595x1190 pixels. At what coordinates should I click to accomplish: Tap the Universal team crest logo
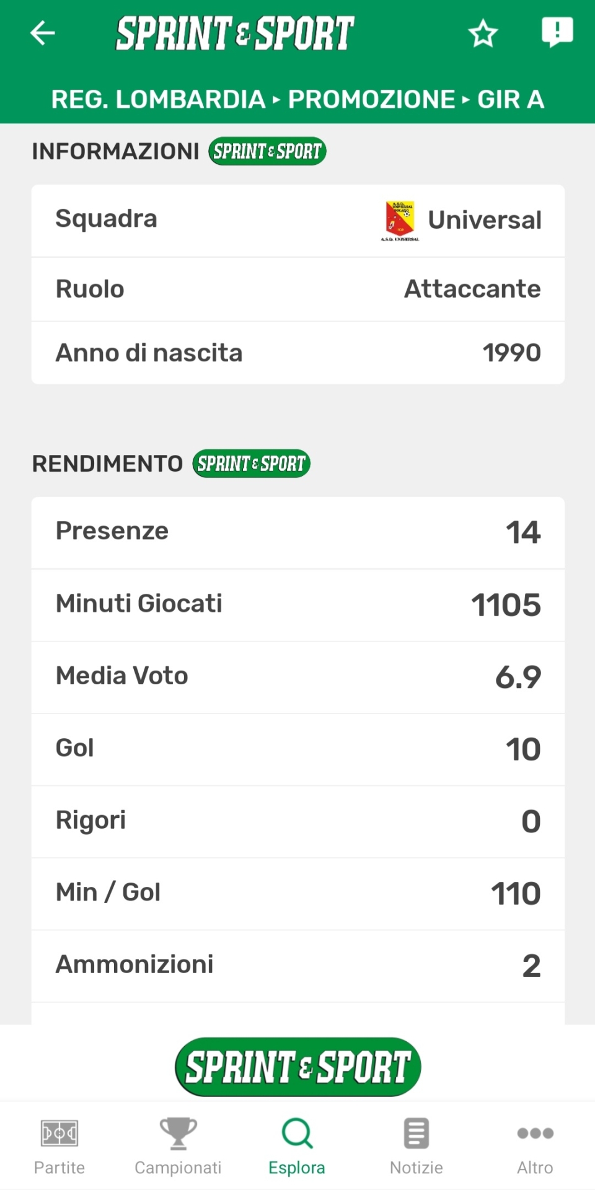(x=400, y=220)
